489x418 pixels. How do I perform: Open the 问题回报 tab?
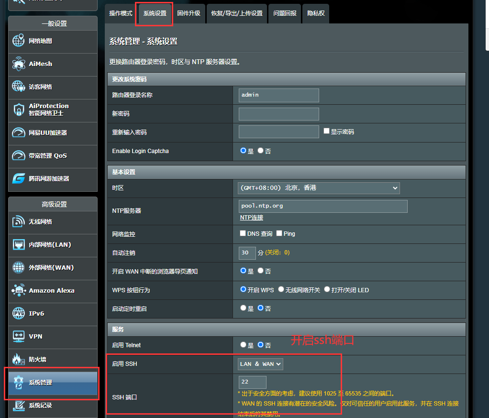(x=285, y=13)
